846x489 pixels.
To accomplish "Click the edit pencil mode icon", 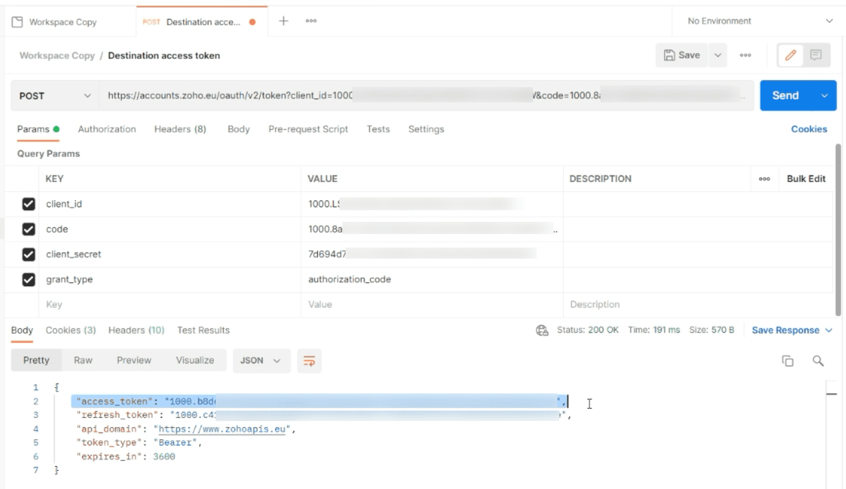I will pos(790,55).
